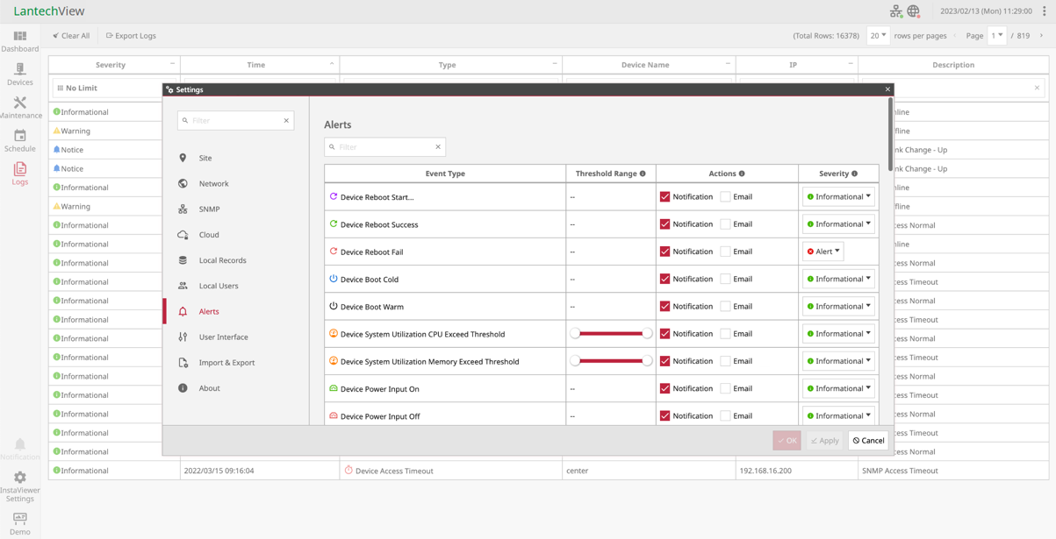Image resolution: width=1056 pixels, height=539 pixels.
Task: Enable Email for Device Power Input On
Action: click(725, 388)
